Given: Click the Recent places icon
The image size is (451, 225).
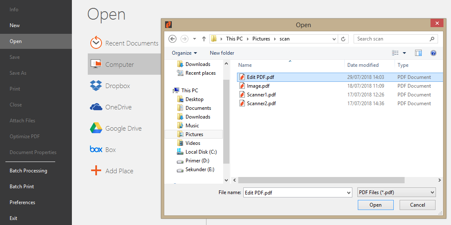Looking at the screenshot, I should 180,73.
